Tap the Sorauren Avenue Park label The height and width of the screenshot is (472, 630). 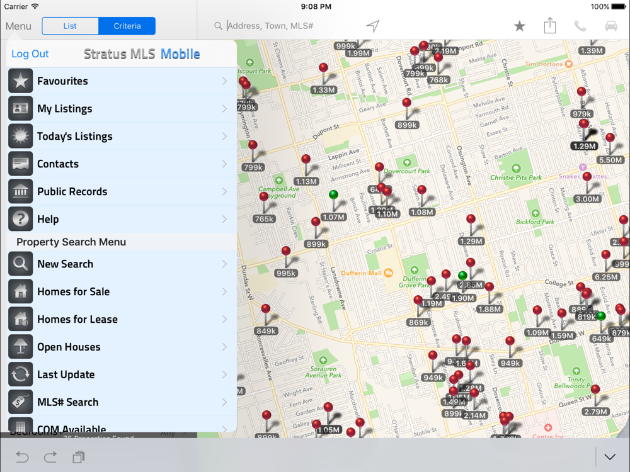coord(323,372)
